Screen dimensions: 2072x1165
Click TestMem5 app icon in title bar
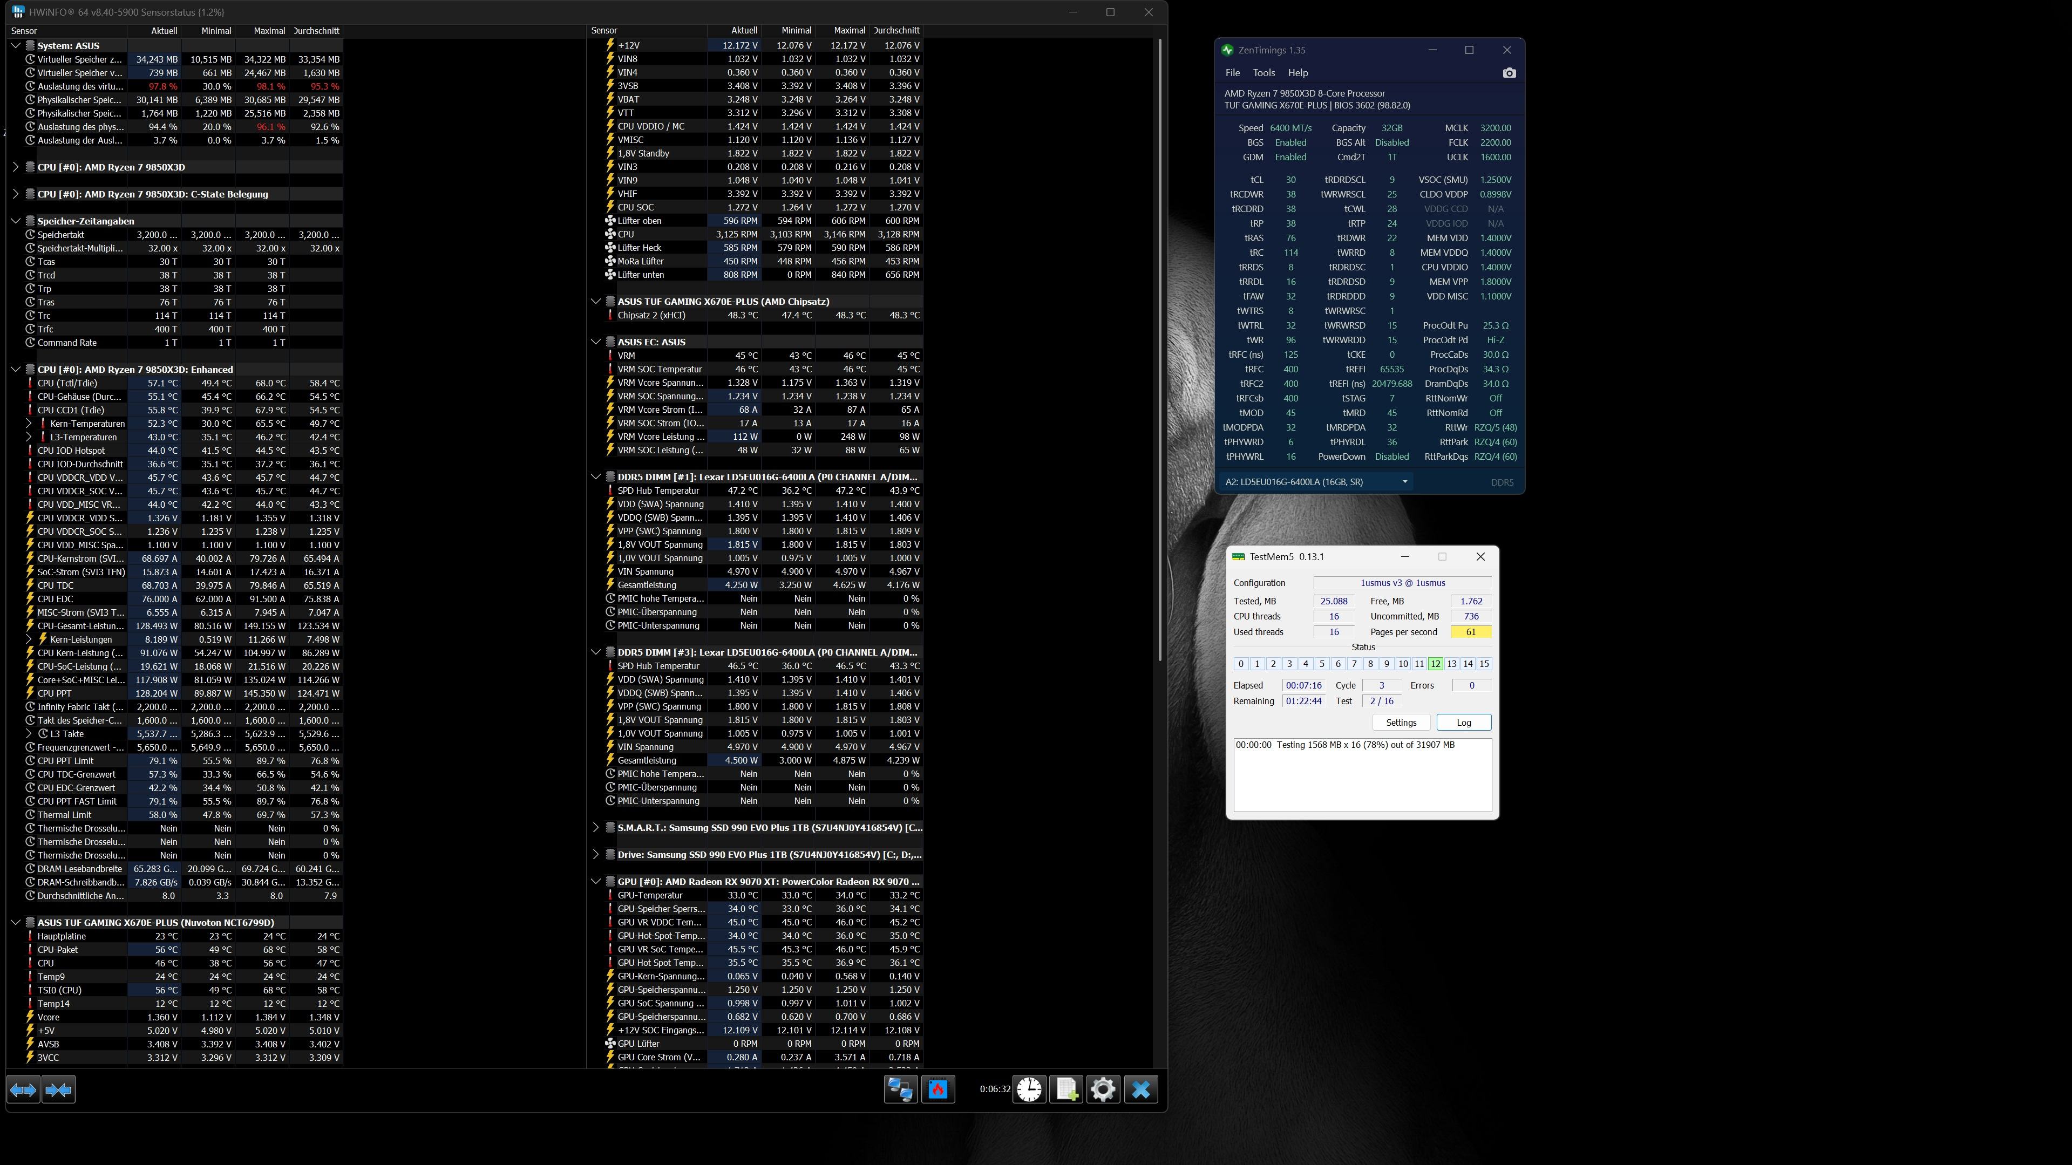point(1239,556)
